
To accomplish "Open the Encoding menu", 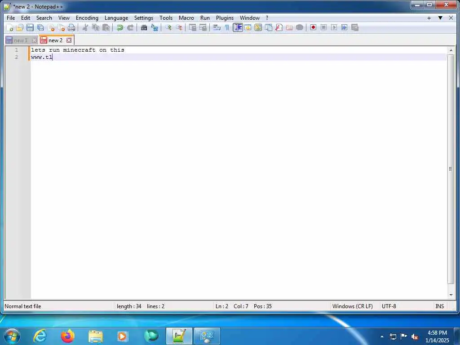I will click(x=87, y=18).
